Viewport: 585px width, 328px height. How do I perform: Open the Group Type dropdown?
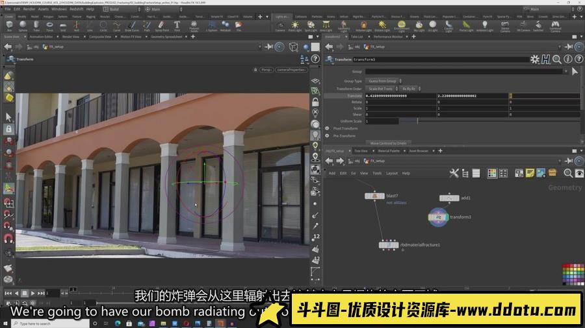(x=383, y=81)
